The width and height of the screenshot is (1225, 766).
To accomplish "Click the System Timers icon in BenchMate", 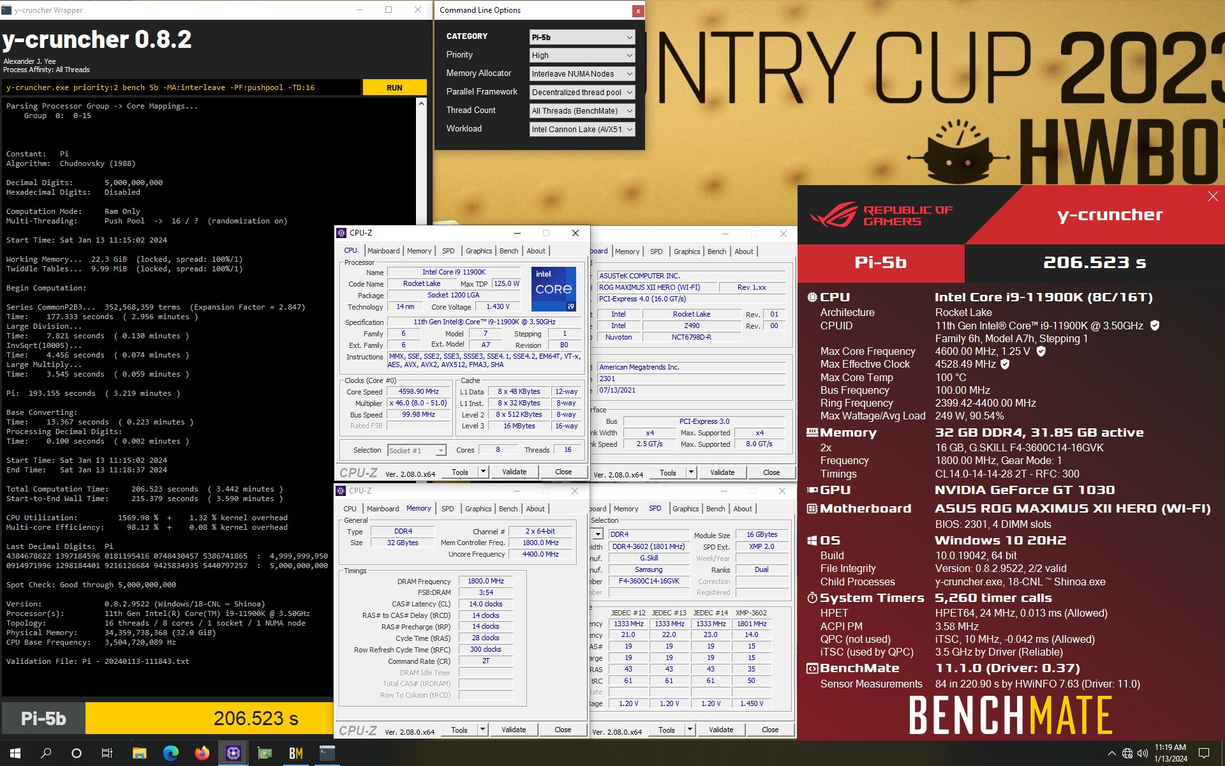I will (x=812, y=598).
